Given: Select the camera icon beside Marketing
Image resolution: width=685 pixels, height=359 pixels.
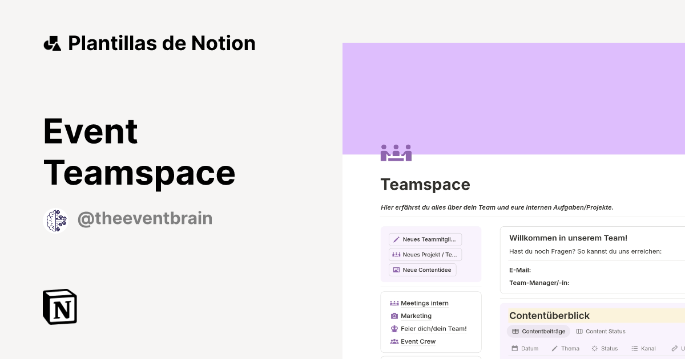Looking at the screenshot, I should [x=394, y=316].
